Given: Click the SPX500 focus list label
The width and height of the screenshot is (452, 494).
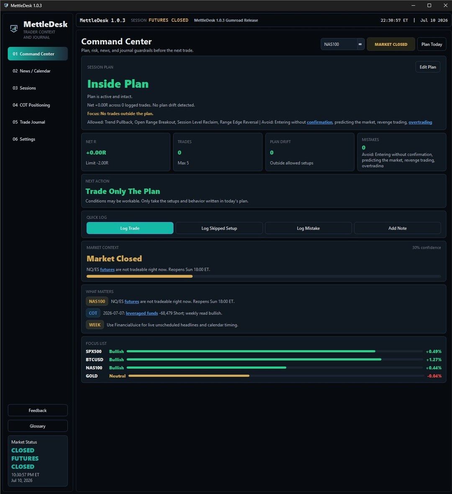Looking at the screenshot, I should [93, 351].
